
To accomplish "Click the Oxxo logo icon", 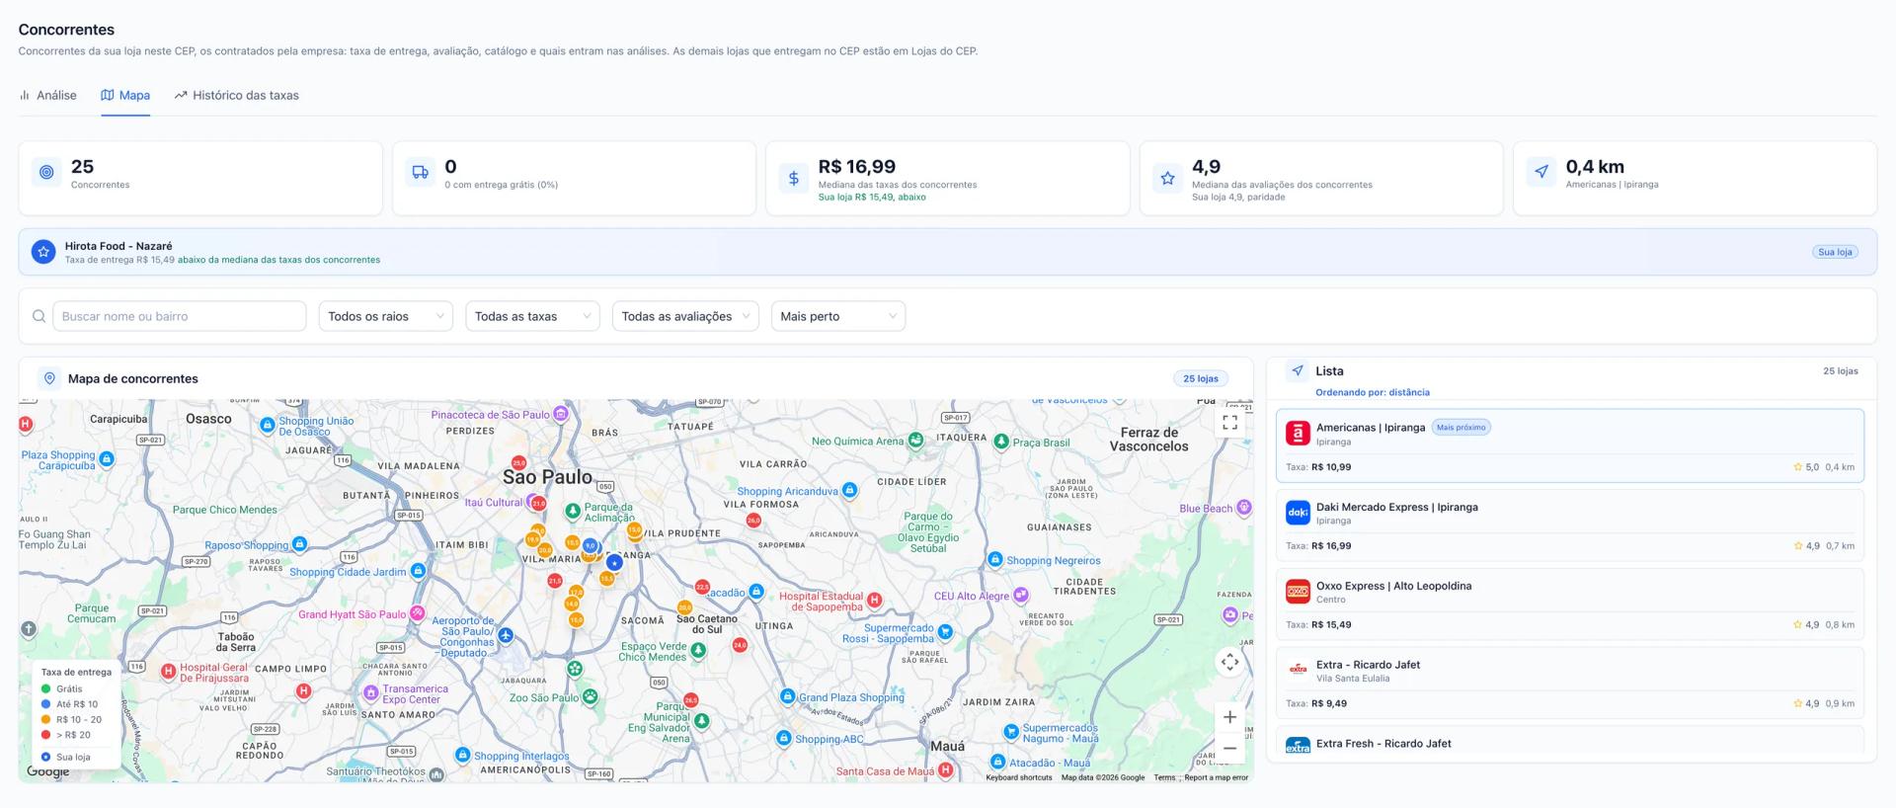I will pos(1298,591).
